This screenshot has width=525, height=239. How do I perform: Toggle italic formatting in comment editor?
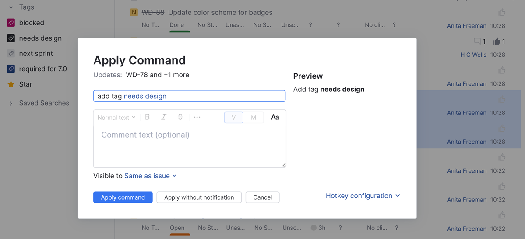pos(164,117)
